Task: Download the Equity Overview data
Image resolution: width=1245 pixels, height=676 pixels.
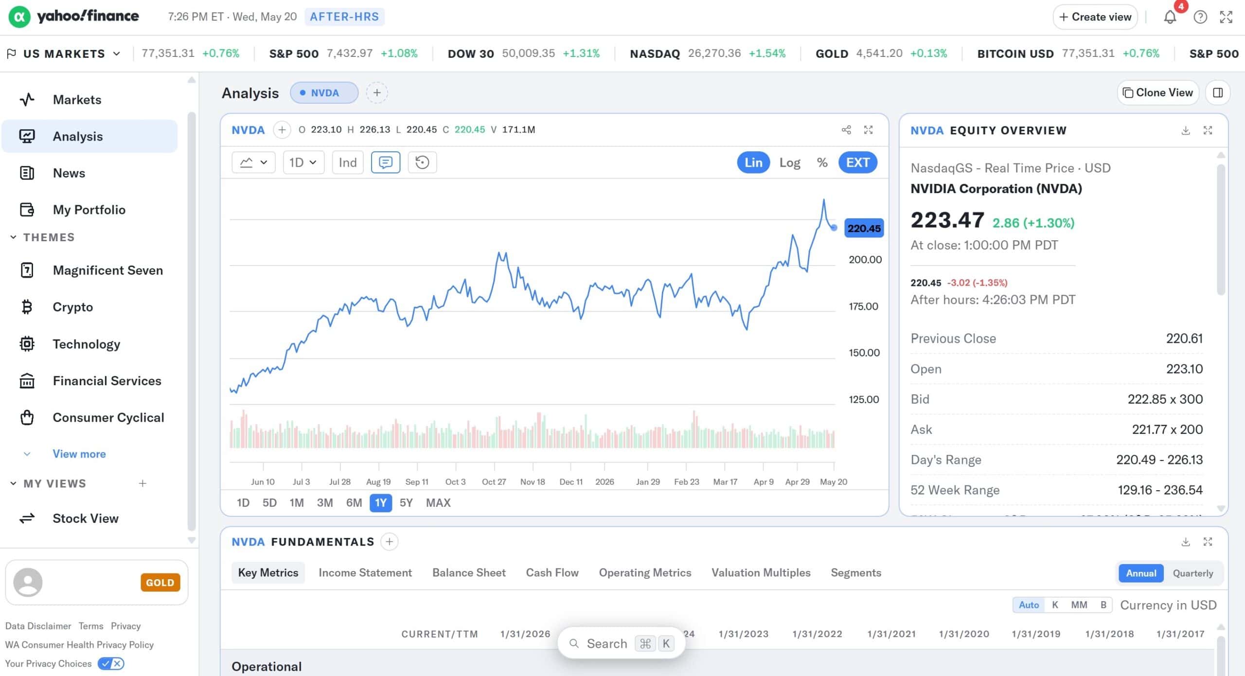Action: pyautogui.click(x=1185, y=130)
